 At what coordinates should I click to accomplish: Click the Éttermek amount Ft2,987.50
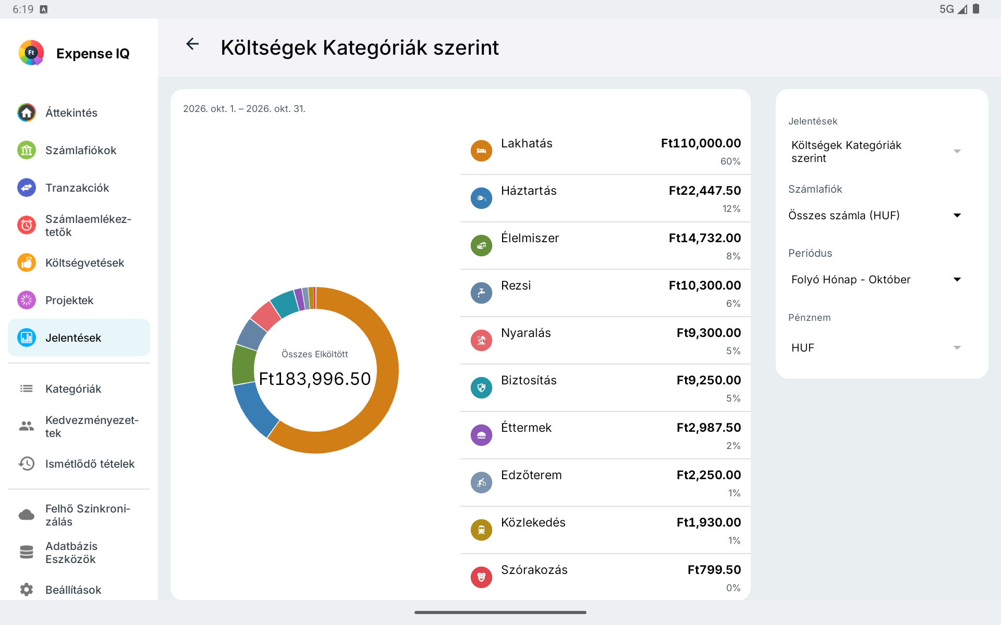[709, 428]
